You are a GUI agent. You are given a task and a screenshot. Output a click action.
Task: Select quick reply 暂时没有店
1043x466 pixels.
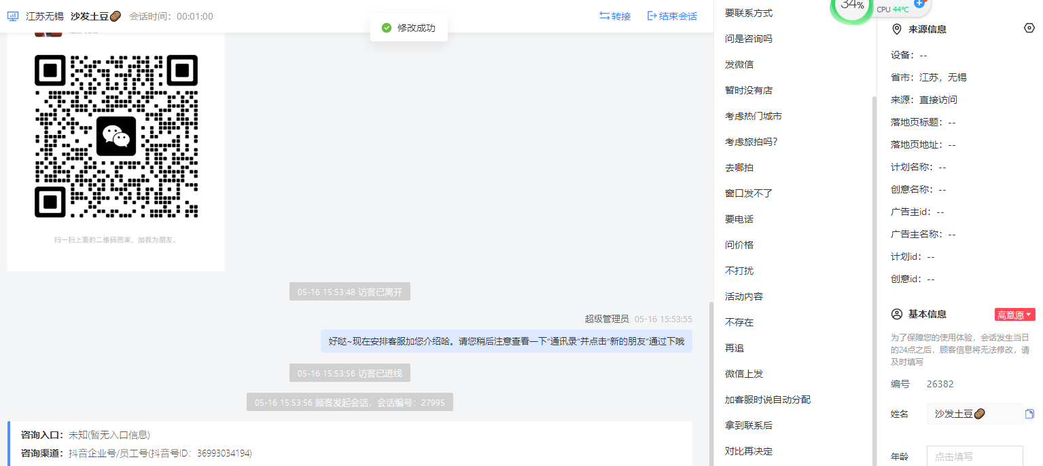749,90
